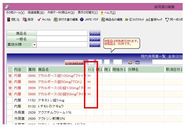Screen dimensions: 186x127
Task: Click 薬効 code 1162 cell
Action: tap(32, 100)
